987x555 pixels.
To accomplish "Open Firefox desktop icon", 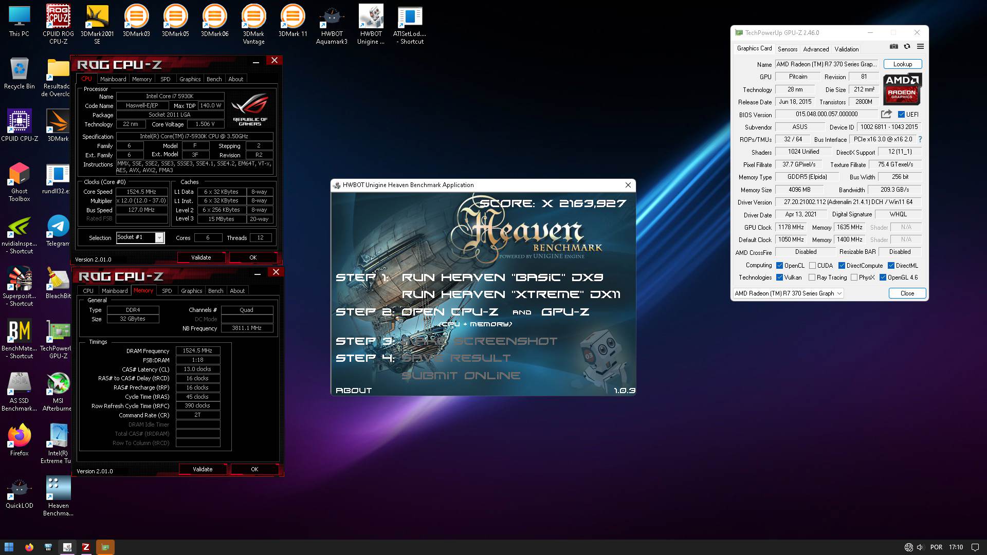I will pos(19,440).
